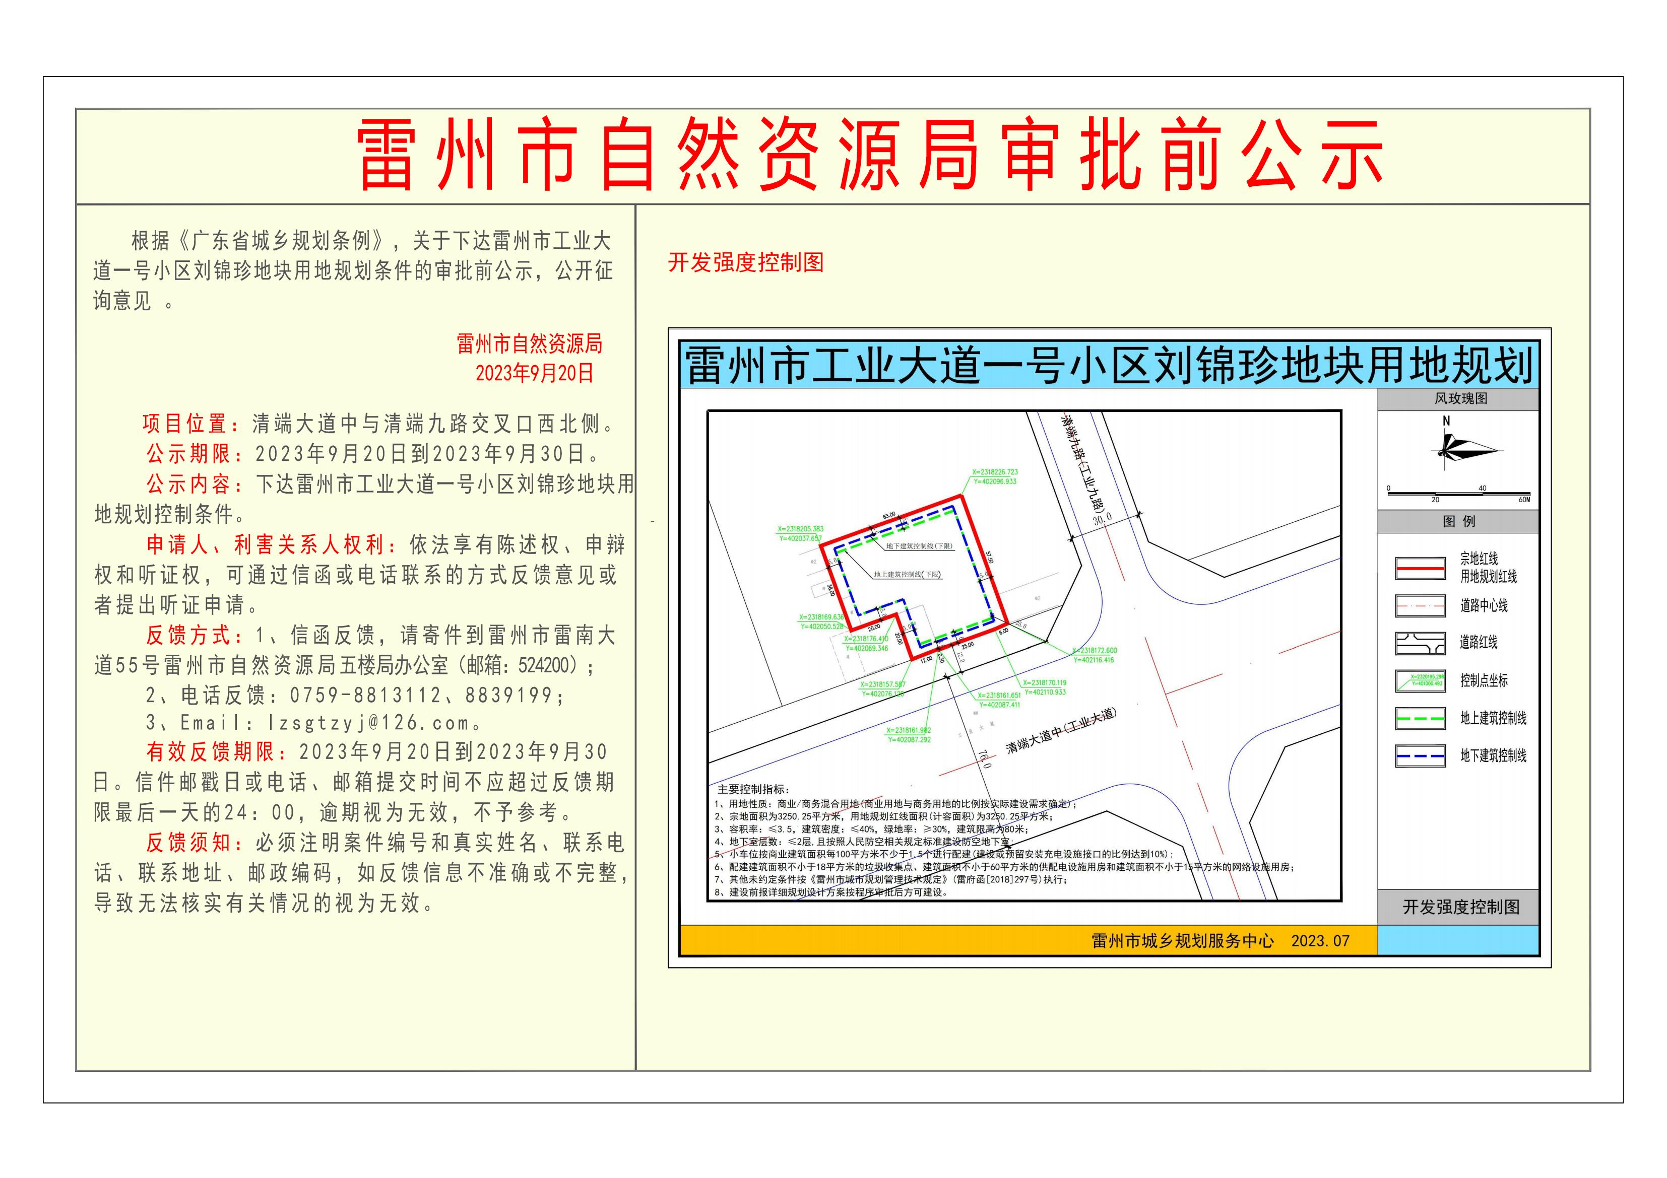Click the 风玫瑰图 panel header

point(1460,398)
